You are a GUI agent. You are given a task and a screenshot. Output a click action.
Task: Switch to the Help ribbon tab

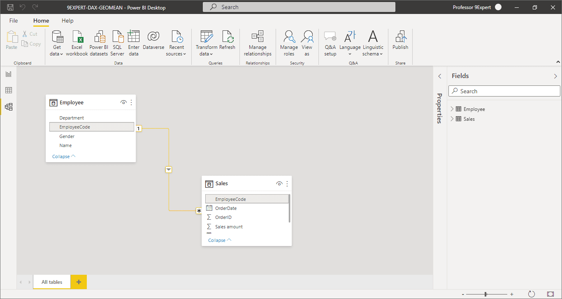click(x=67, y=21)
